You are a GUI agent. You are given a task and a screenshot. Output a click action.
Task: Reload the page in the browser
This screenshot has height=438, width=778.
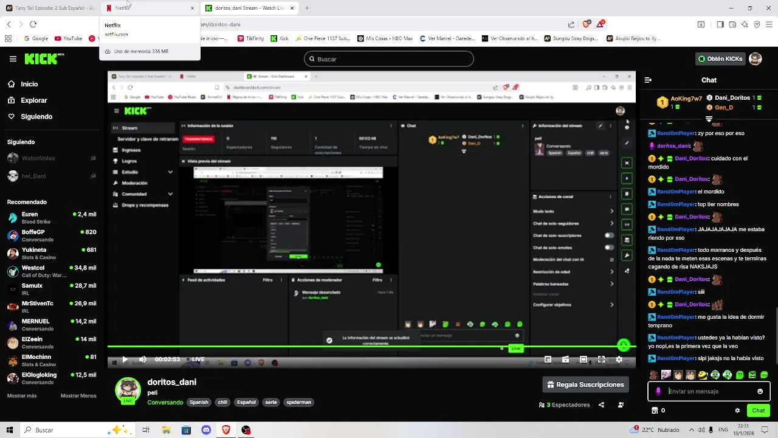click(x=33, y=24)
